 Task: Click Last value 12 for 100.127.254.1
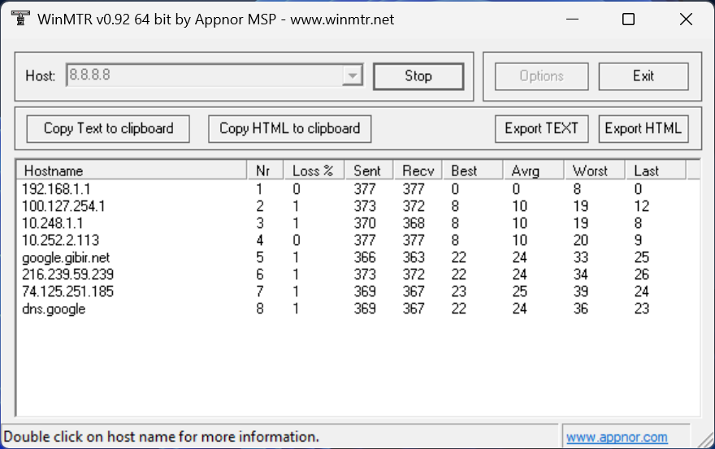tap(642, 206)
